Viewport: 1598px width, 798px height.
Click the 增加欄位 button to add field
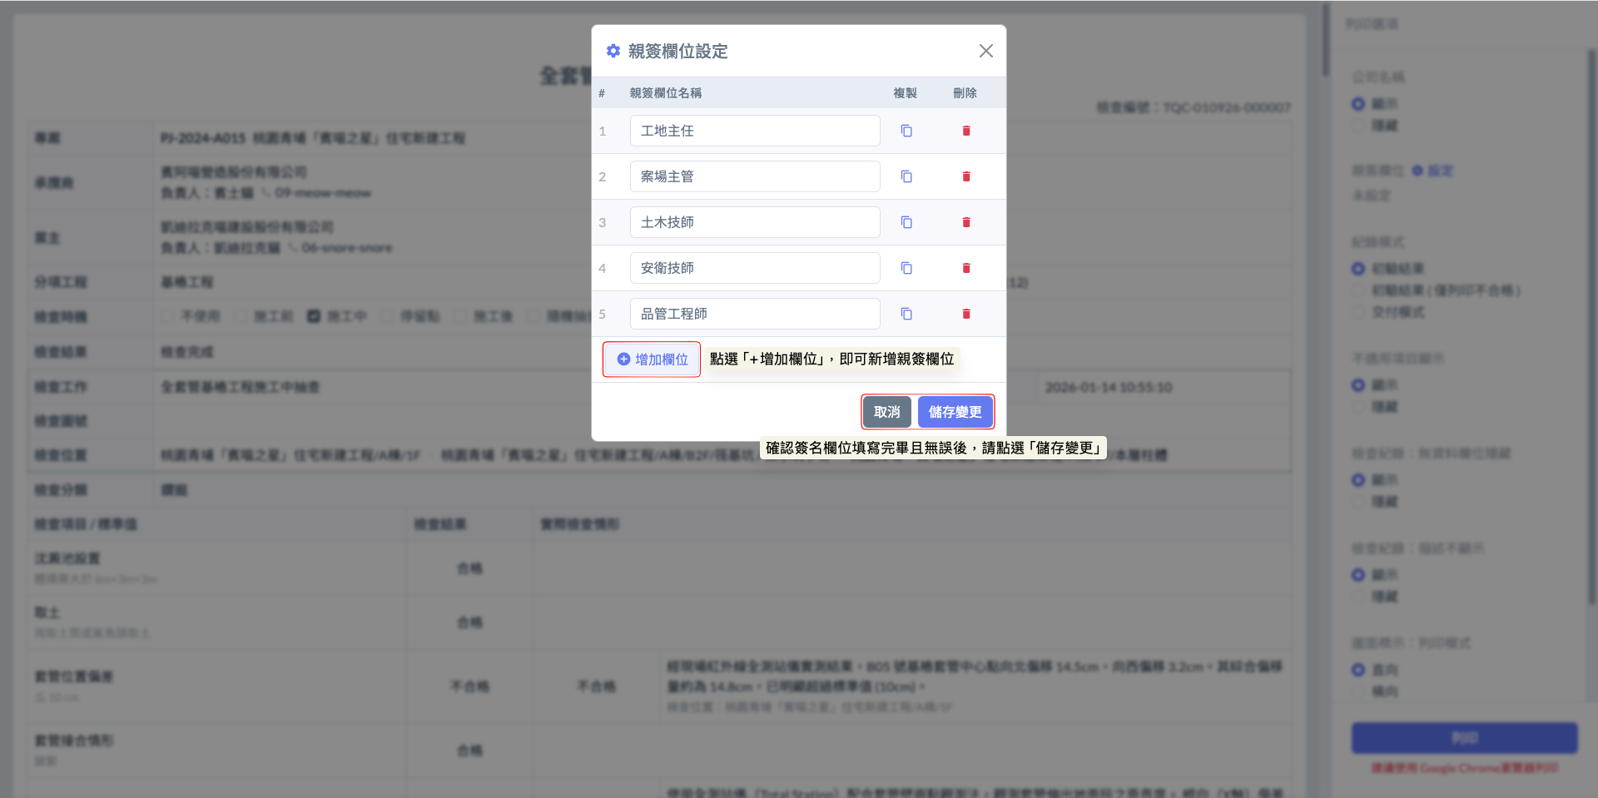coord(653,359)
